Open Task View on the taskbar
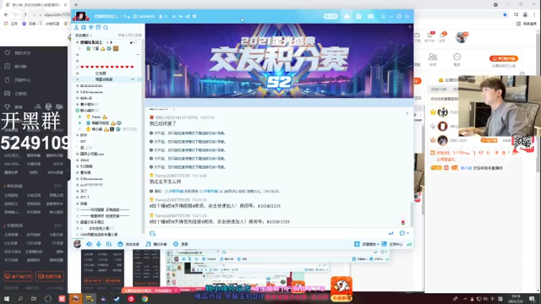Image resolution: width=541 pixels, height=304 pixels. coord(34,298)
